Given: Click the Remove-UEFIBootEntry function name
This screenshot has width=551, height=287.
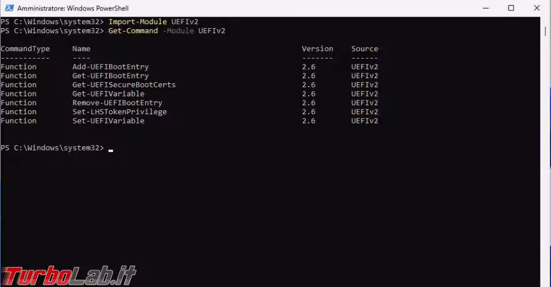Looking at the screenshot, I should pyautogui.click(x=117, y=103).
